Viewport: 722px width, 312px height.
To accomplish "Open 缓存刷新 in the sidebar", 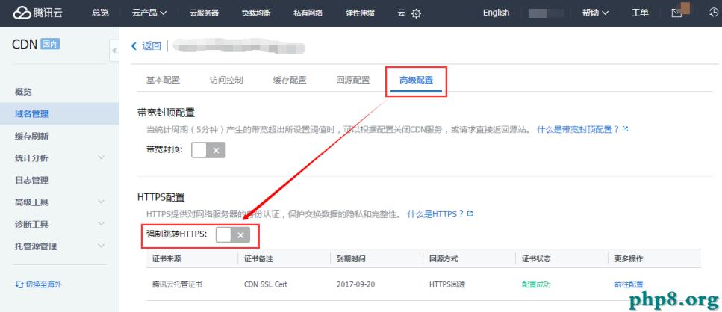I will 32,136.
